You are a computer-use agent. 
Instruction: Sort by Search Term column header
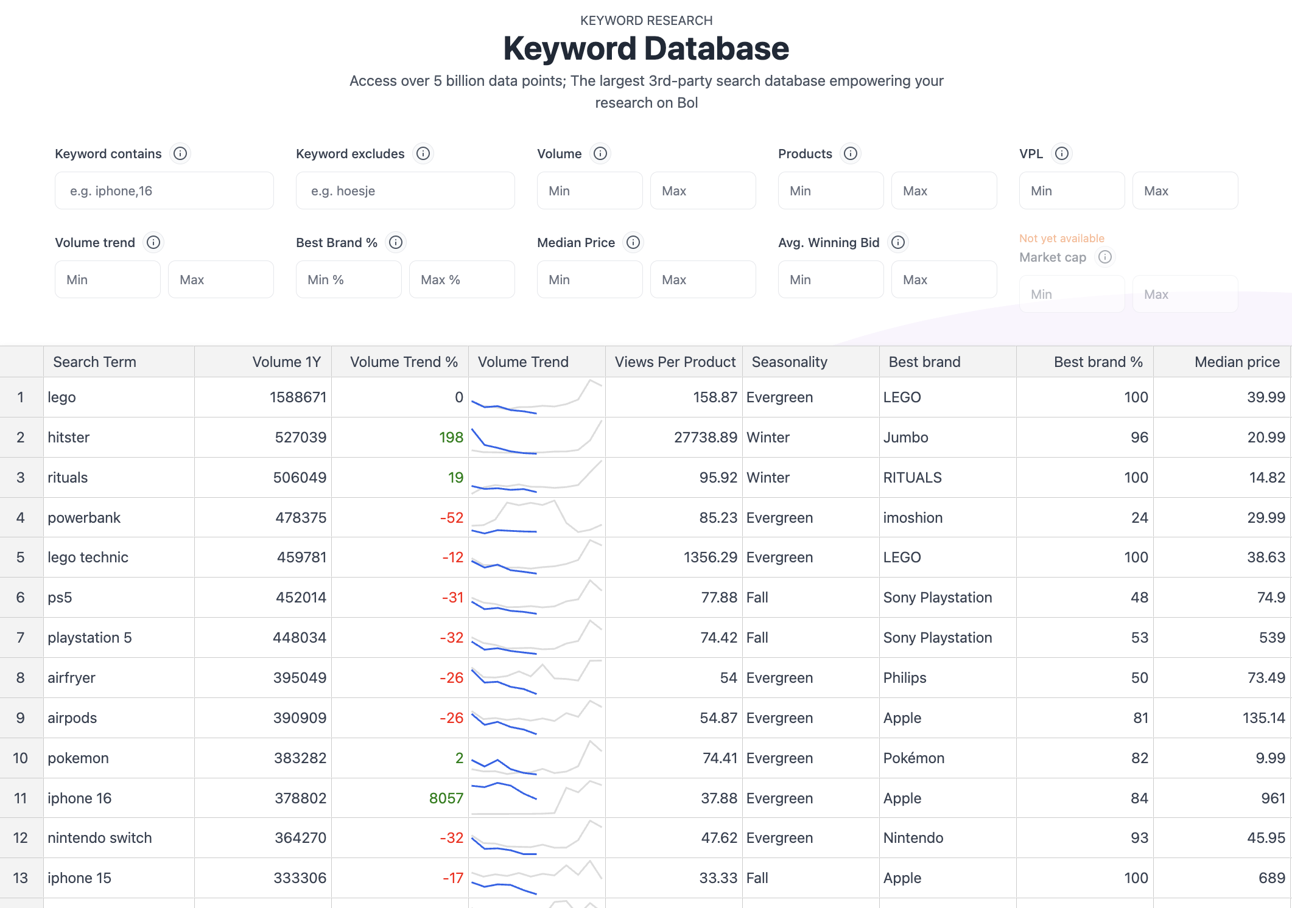pyautogui.click(x=119, y=361)
